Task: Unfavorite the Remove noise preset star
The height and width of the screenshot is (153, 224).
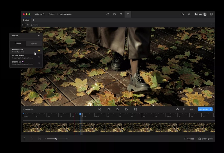Action: [x=39, y=51]
